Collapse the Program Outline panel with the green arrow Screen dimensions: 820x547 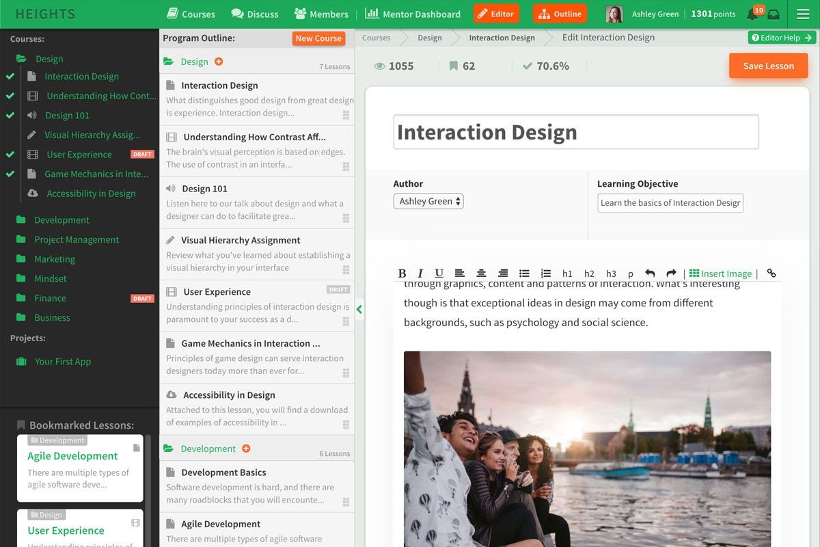[x=359, y=309]
